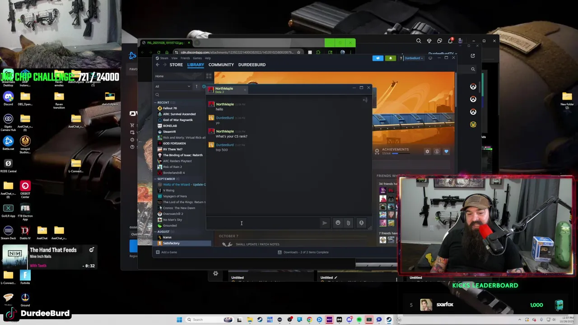This screenshot has height=325, width=578.
Task: Open the Games menu in Steam
Action: [x=197, y=58]
